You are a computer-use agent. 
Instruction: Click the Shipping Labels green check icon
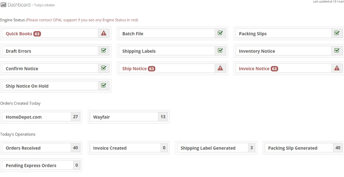(x=220, y=50)
